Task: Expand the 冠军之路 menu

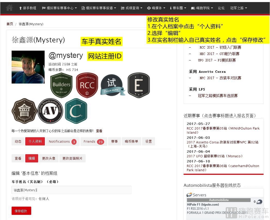Action: point(238,8)
